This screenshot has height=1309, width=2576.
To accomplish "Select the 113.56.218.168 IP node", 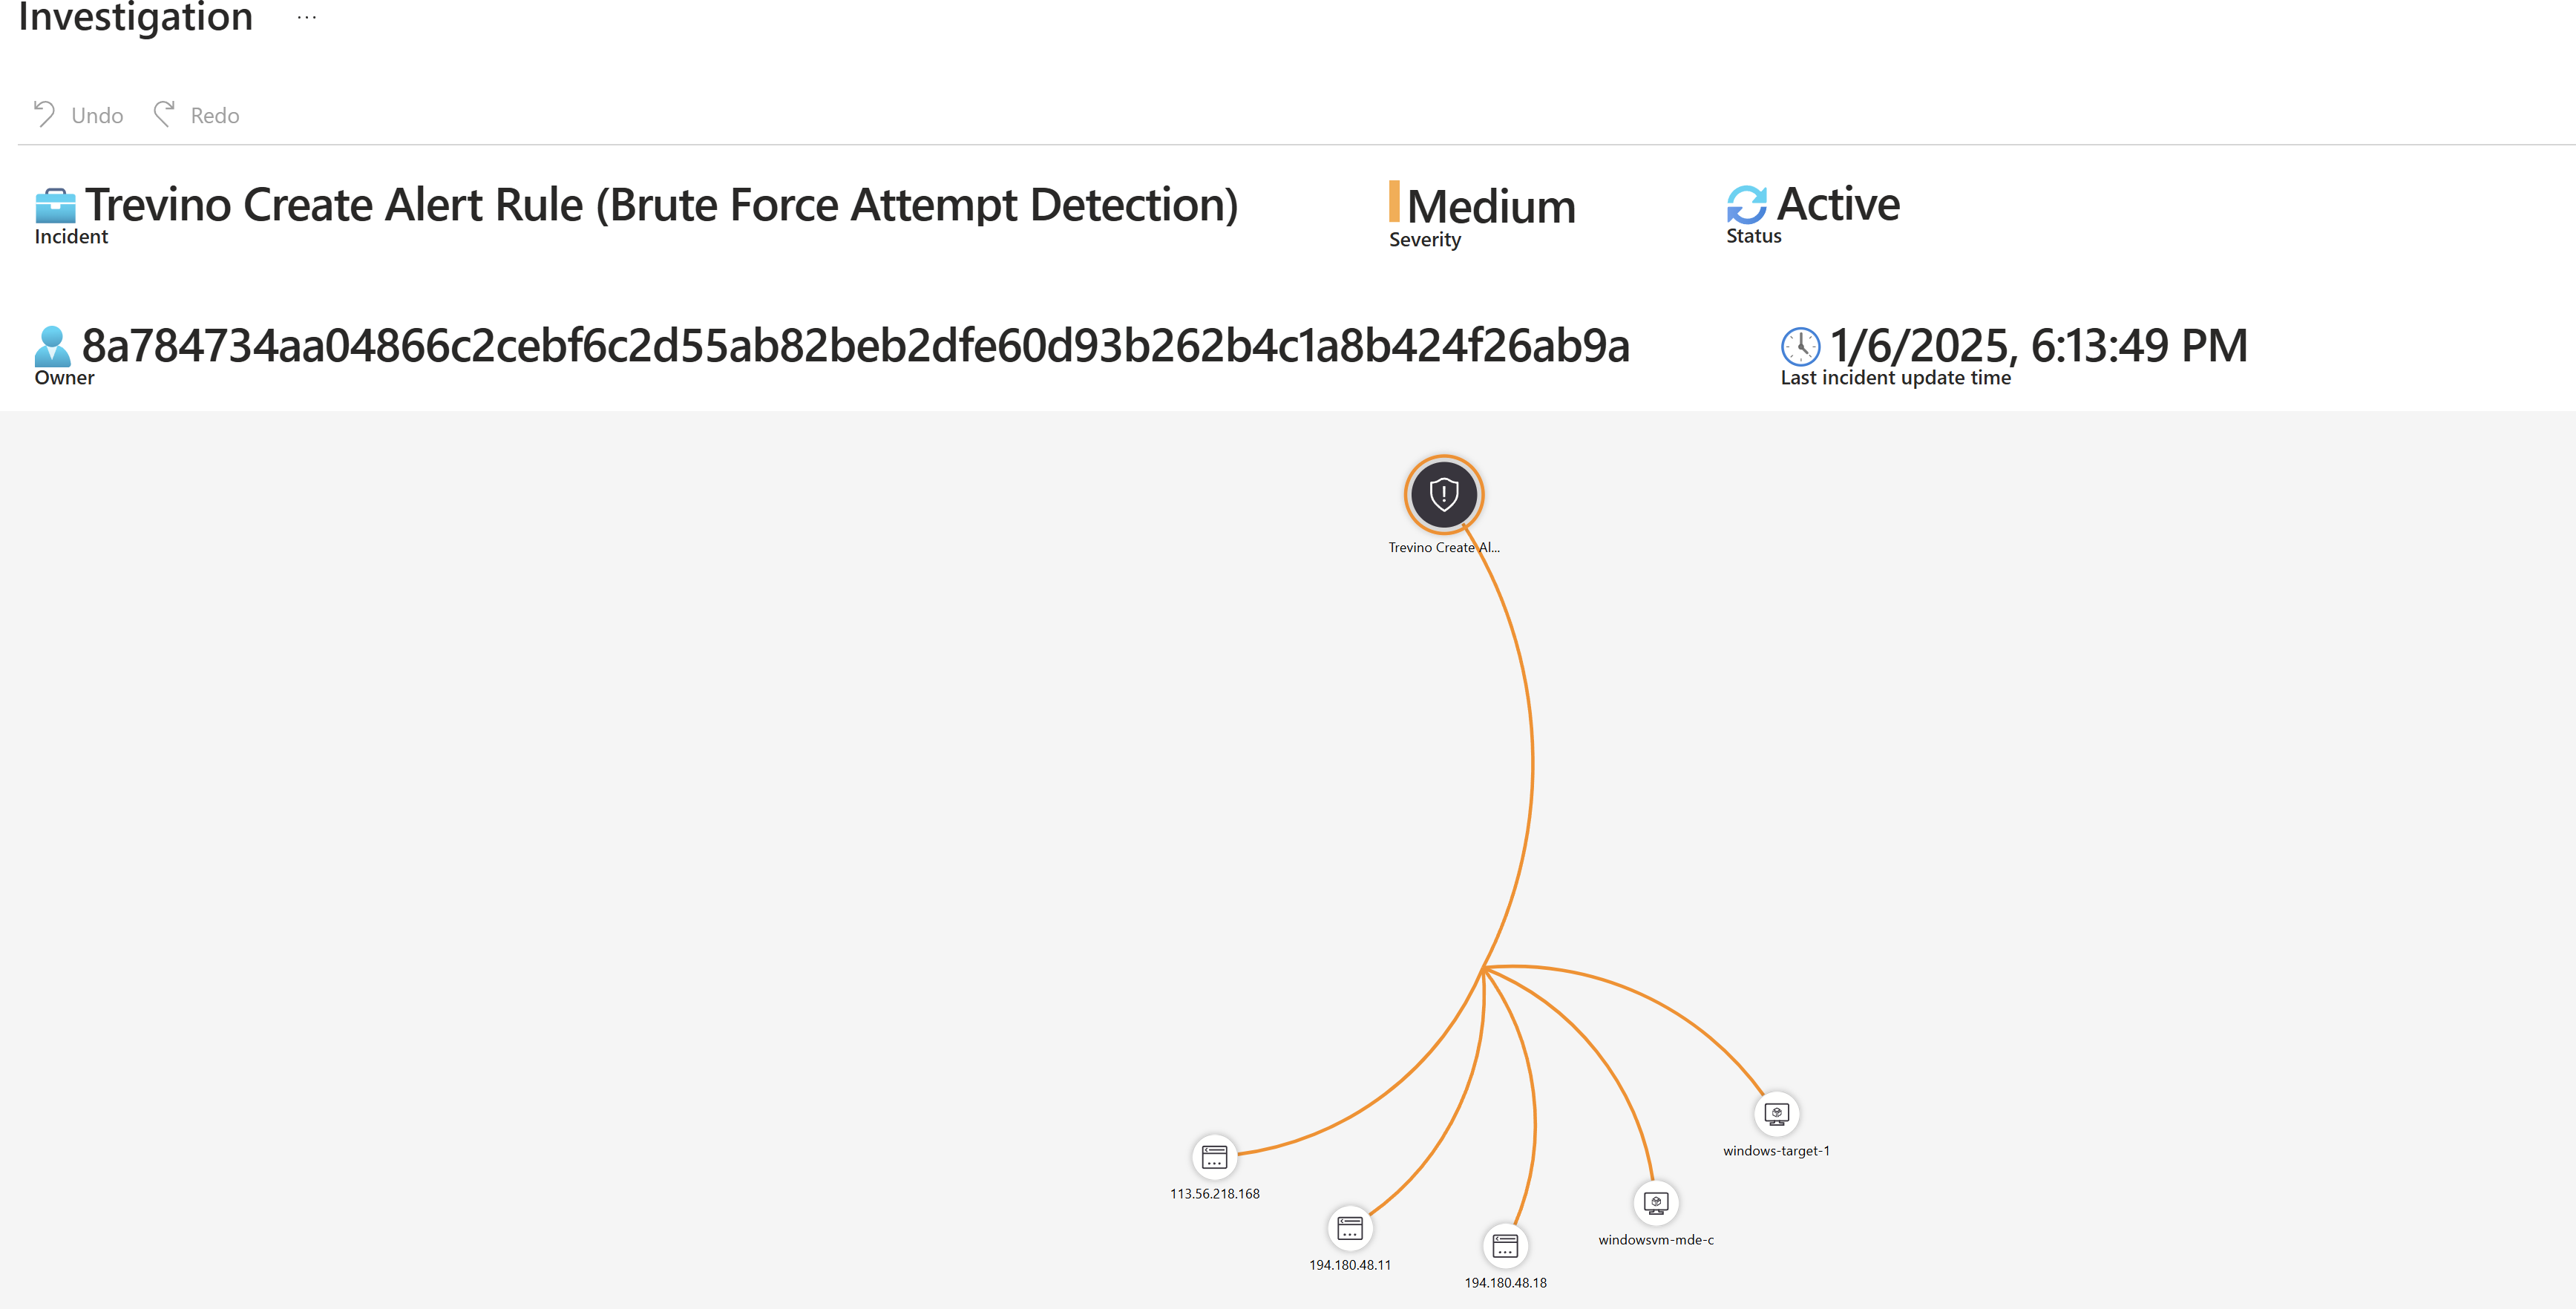I will (x=1214, y=1157).
